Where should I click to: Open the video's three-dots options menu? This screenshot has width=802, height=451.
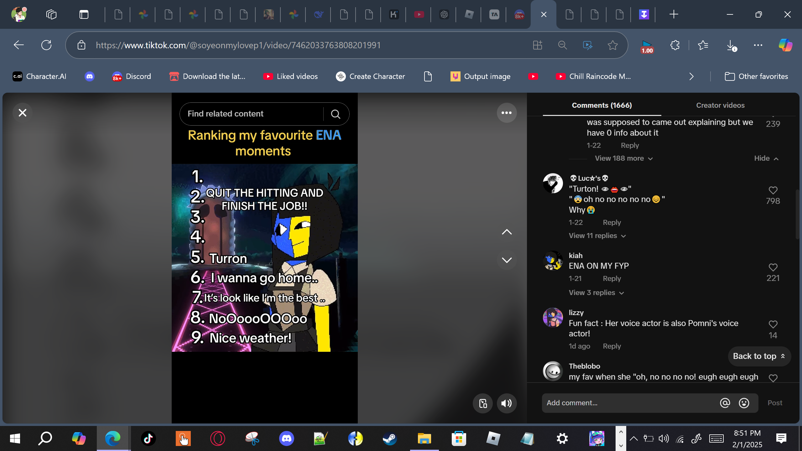[507, 113]
